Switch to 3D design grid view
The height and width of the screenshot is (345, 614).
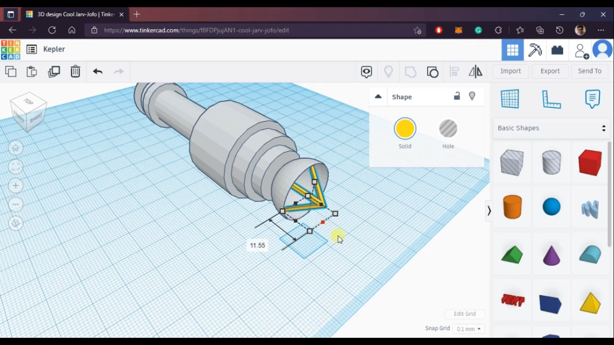[x=512, y=50]
